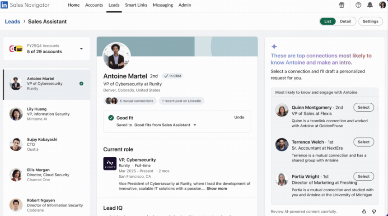Click the green Good fit checkmark icon
The width and height of the screenshot is (388, 216).
[111, 118]
